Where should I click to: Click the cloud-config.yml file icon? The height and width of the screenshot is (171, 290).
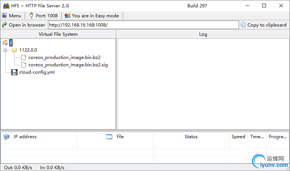pos(14,72)
